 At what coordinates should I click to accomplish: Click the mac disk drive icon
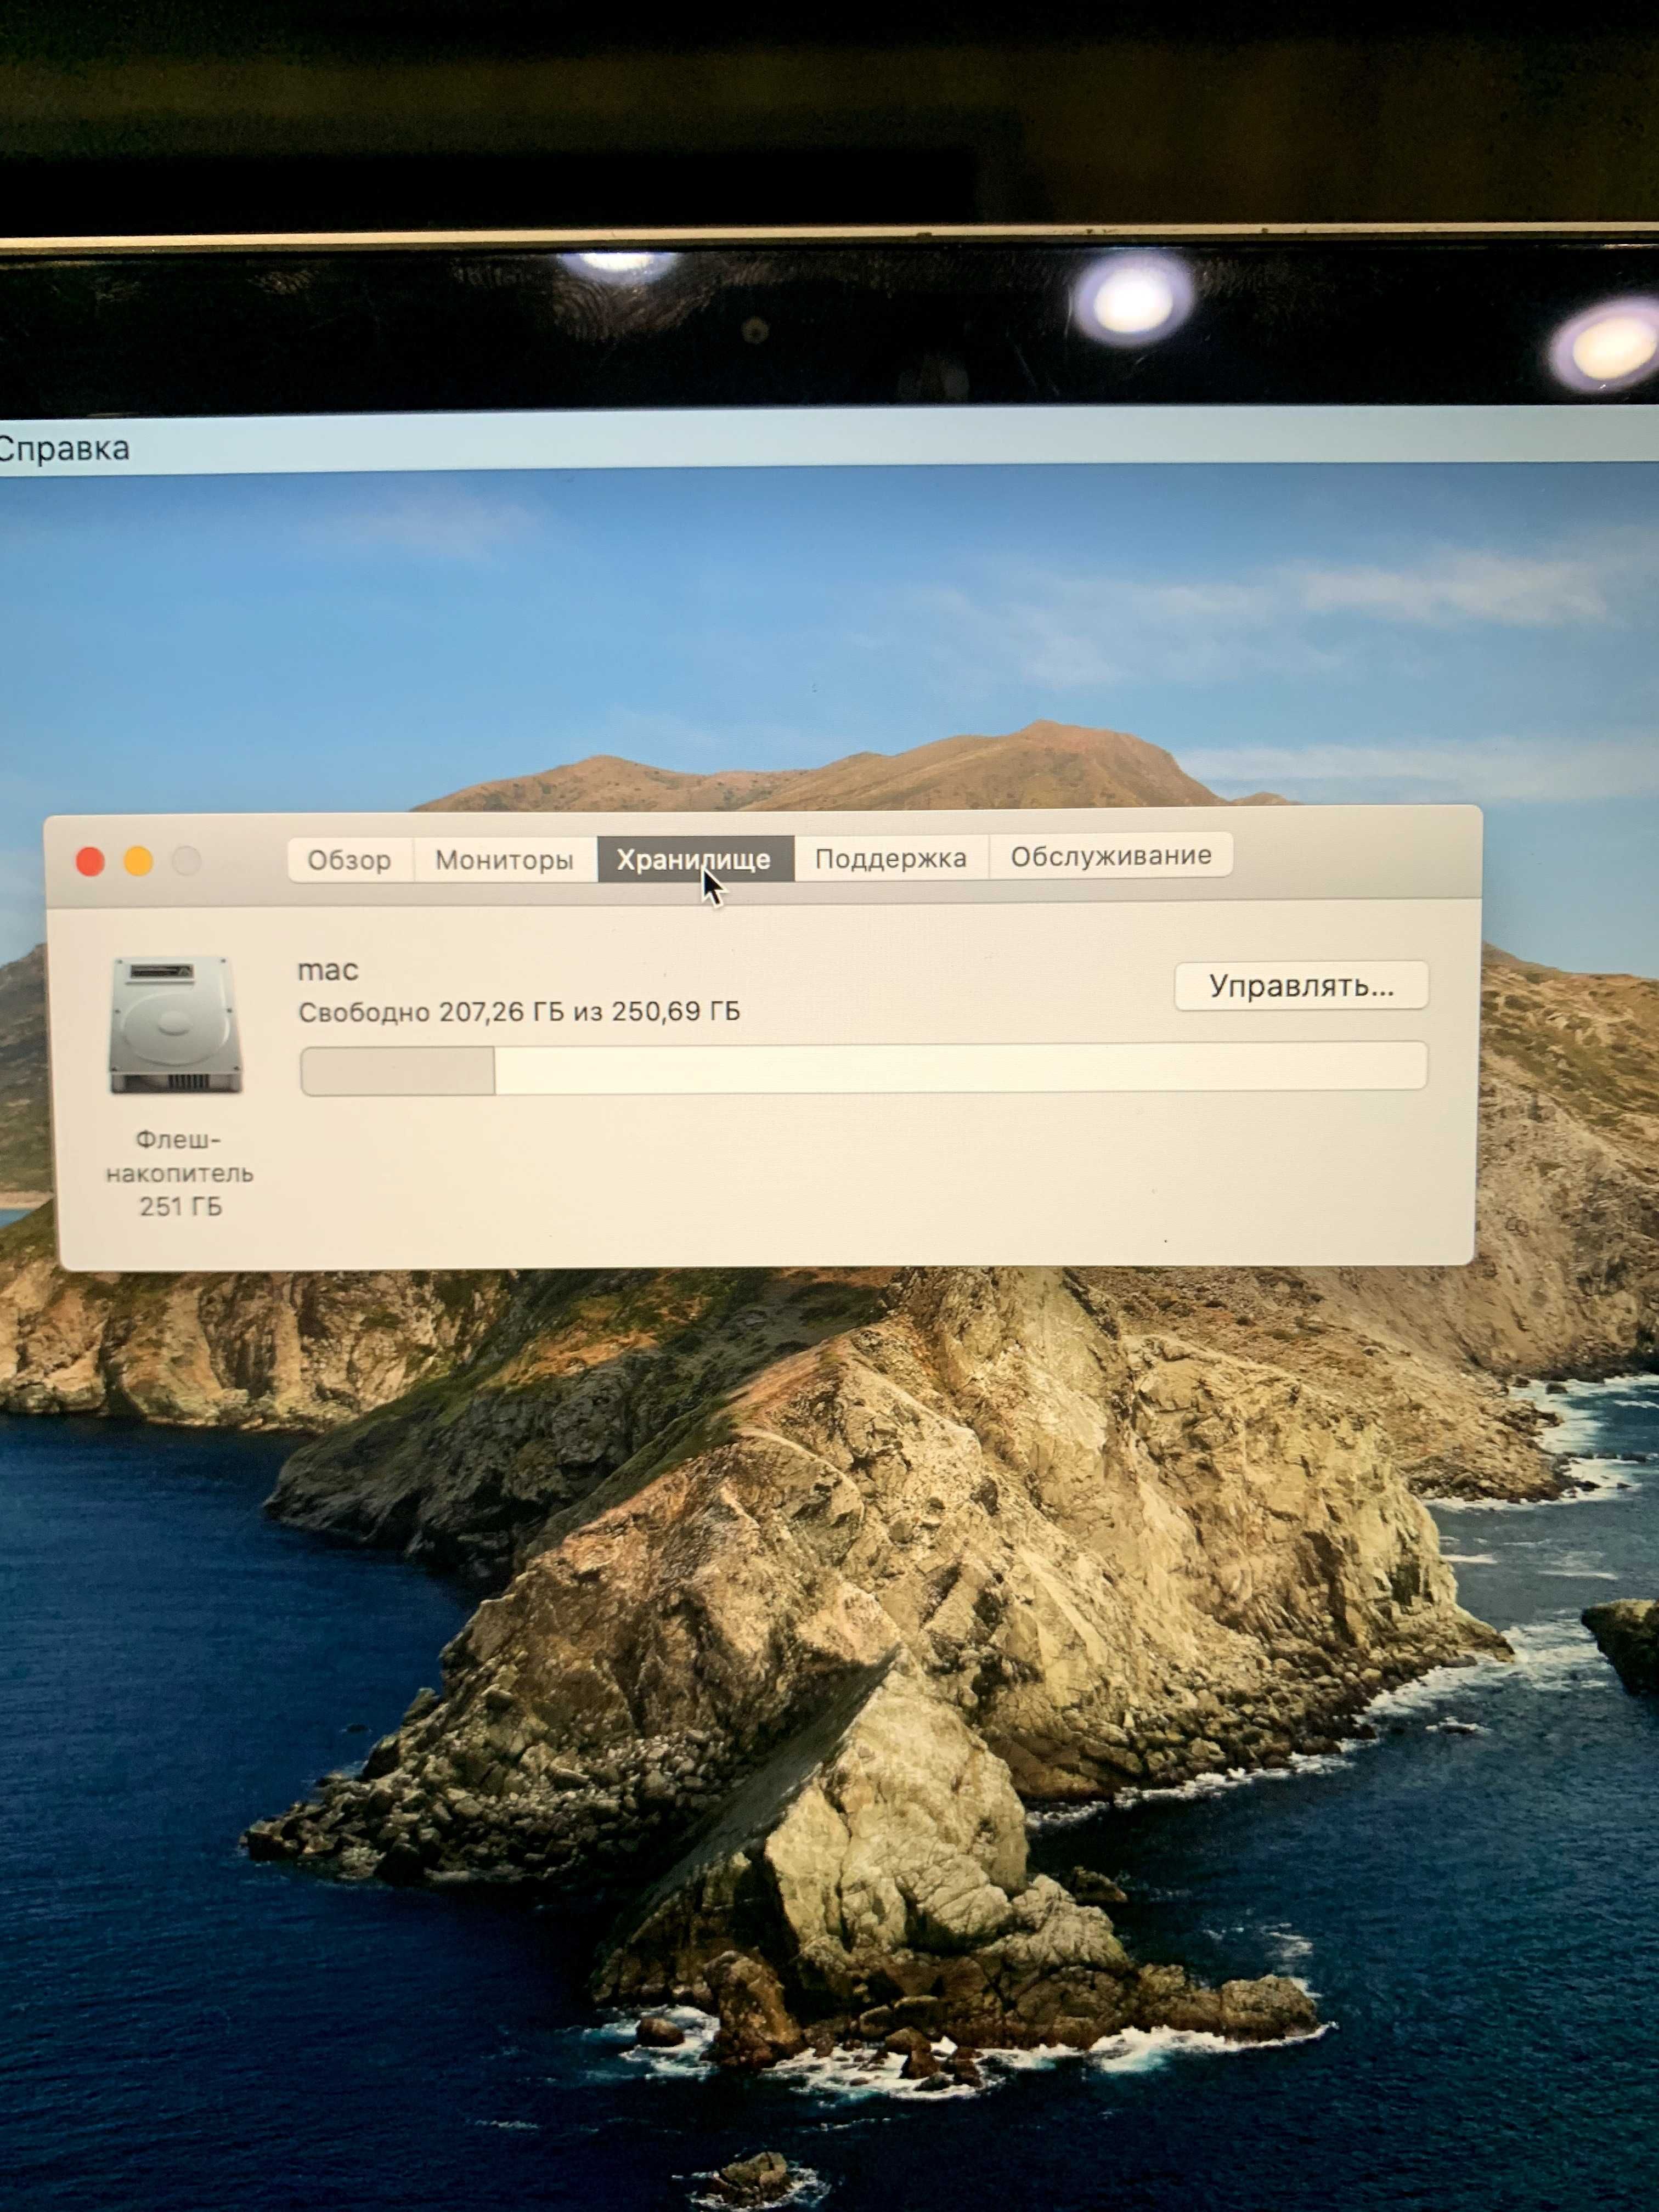176,1024
